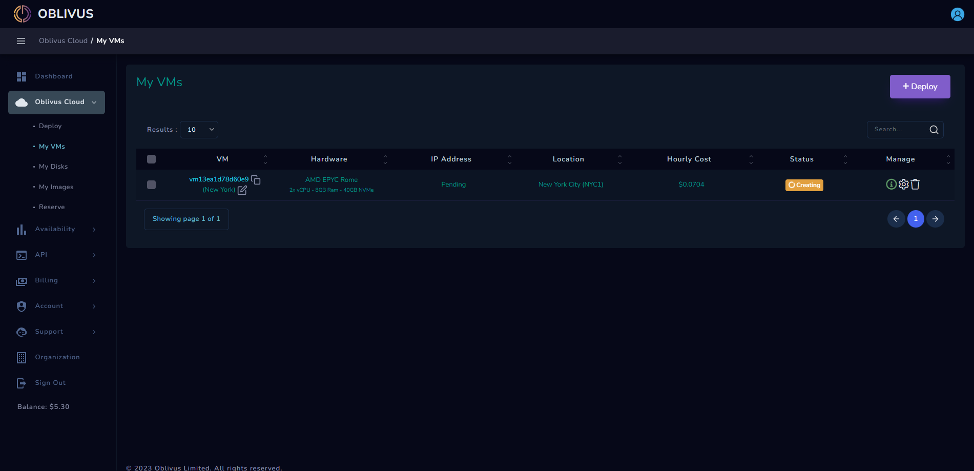Viewport: 974px width, 471px height.
Task: Open My Disks in sidebar
Action: 53,167
